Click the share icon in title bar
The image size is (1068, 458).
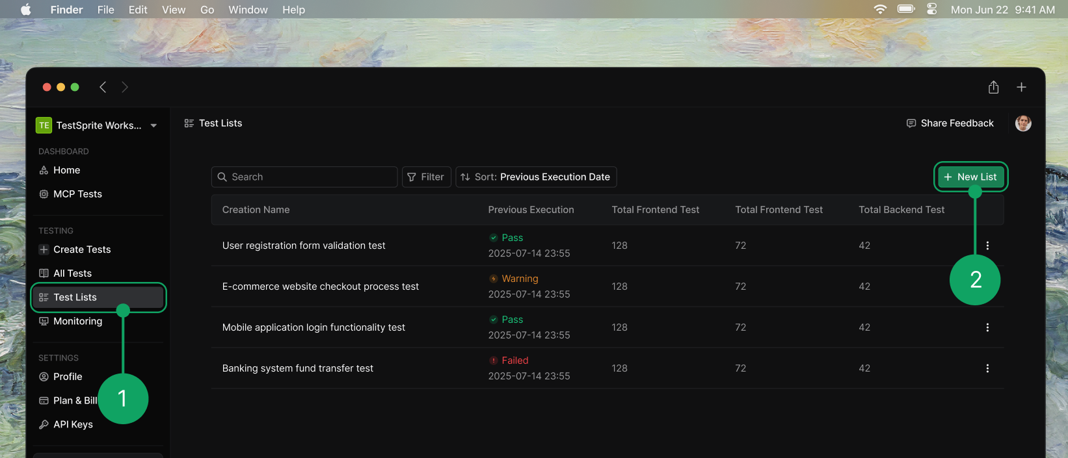point(993,87)
